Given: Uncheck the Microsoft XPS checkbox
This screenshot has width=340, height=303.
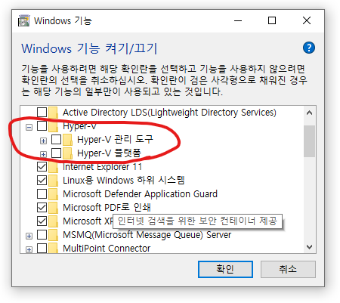Looking at the screenshot, I should click(x=42, y=221).
